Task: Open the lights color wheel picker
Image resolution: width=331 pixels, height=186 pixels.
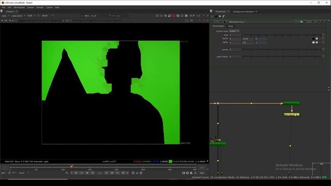Action: coord(317,42)
